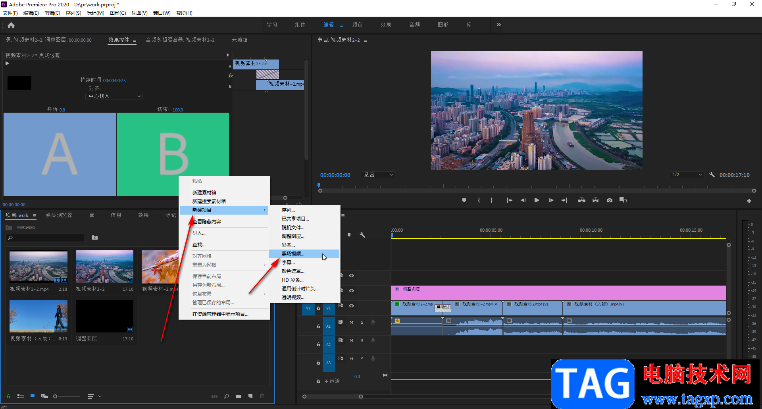Click the Extract button
Screen dimensions: 762x409
click(595, 200)
